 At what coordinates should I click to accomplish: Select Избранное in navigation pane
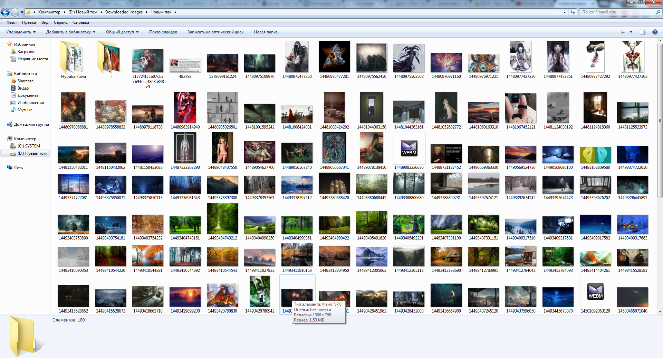tap(24, 44)
